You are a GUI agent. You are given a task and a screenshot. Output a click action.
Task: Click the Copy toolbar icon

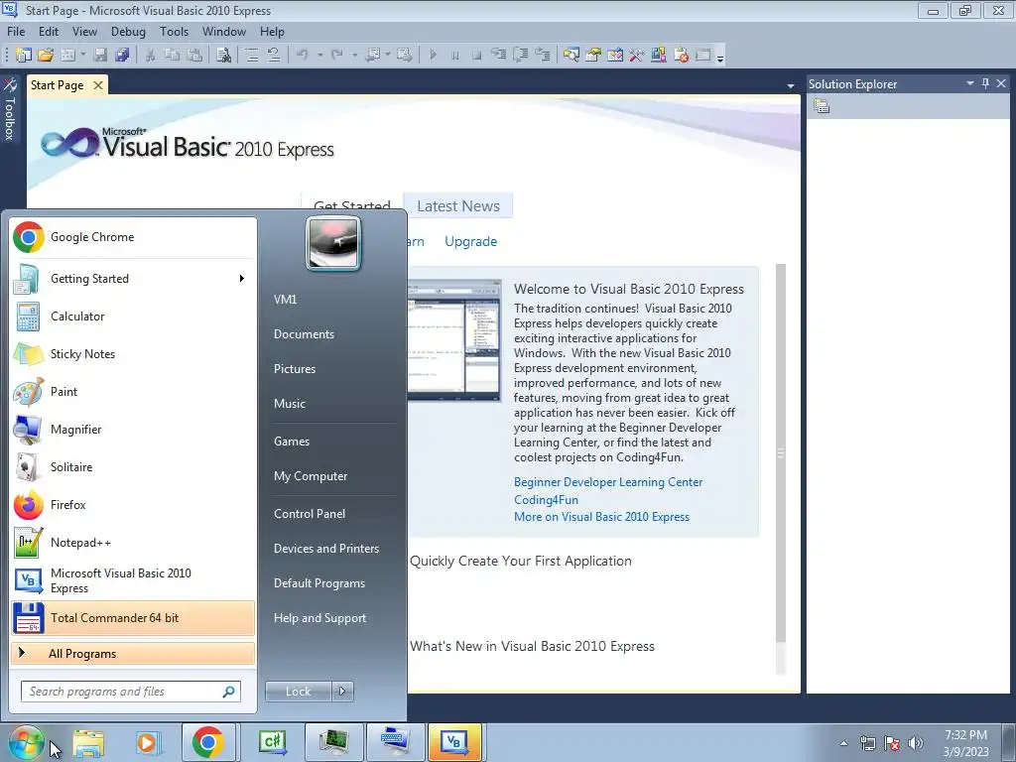(x=172, y=56)
